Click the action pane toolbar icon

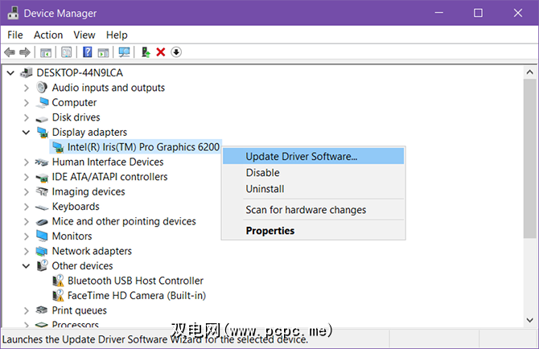[x=103, y=52]
